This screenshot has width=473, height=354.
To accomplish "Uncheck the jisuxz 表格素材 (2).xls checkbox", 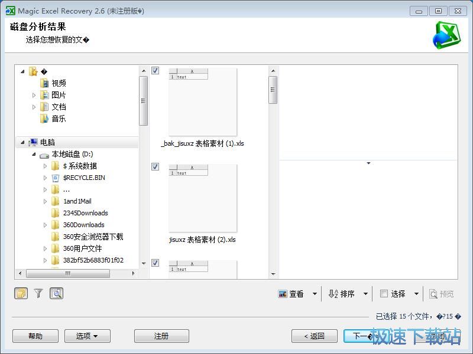I will coord(155,167).
